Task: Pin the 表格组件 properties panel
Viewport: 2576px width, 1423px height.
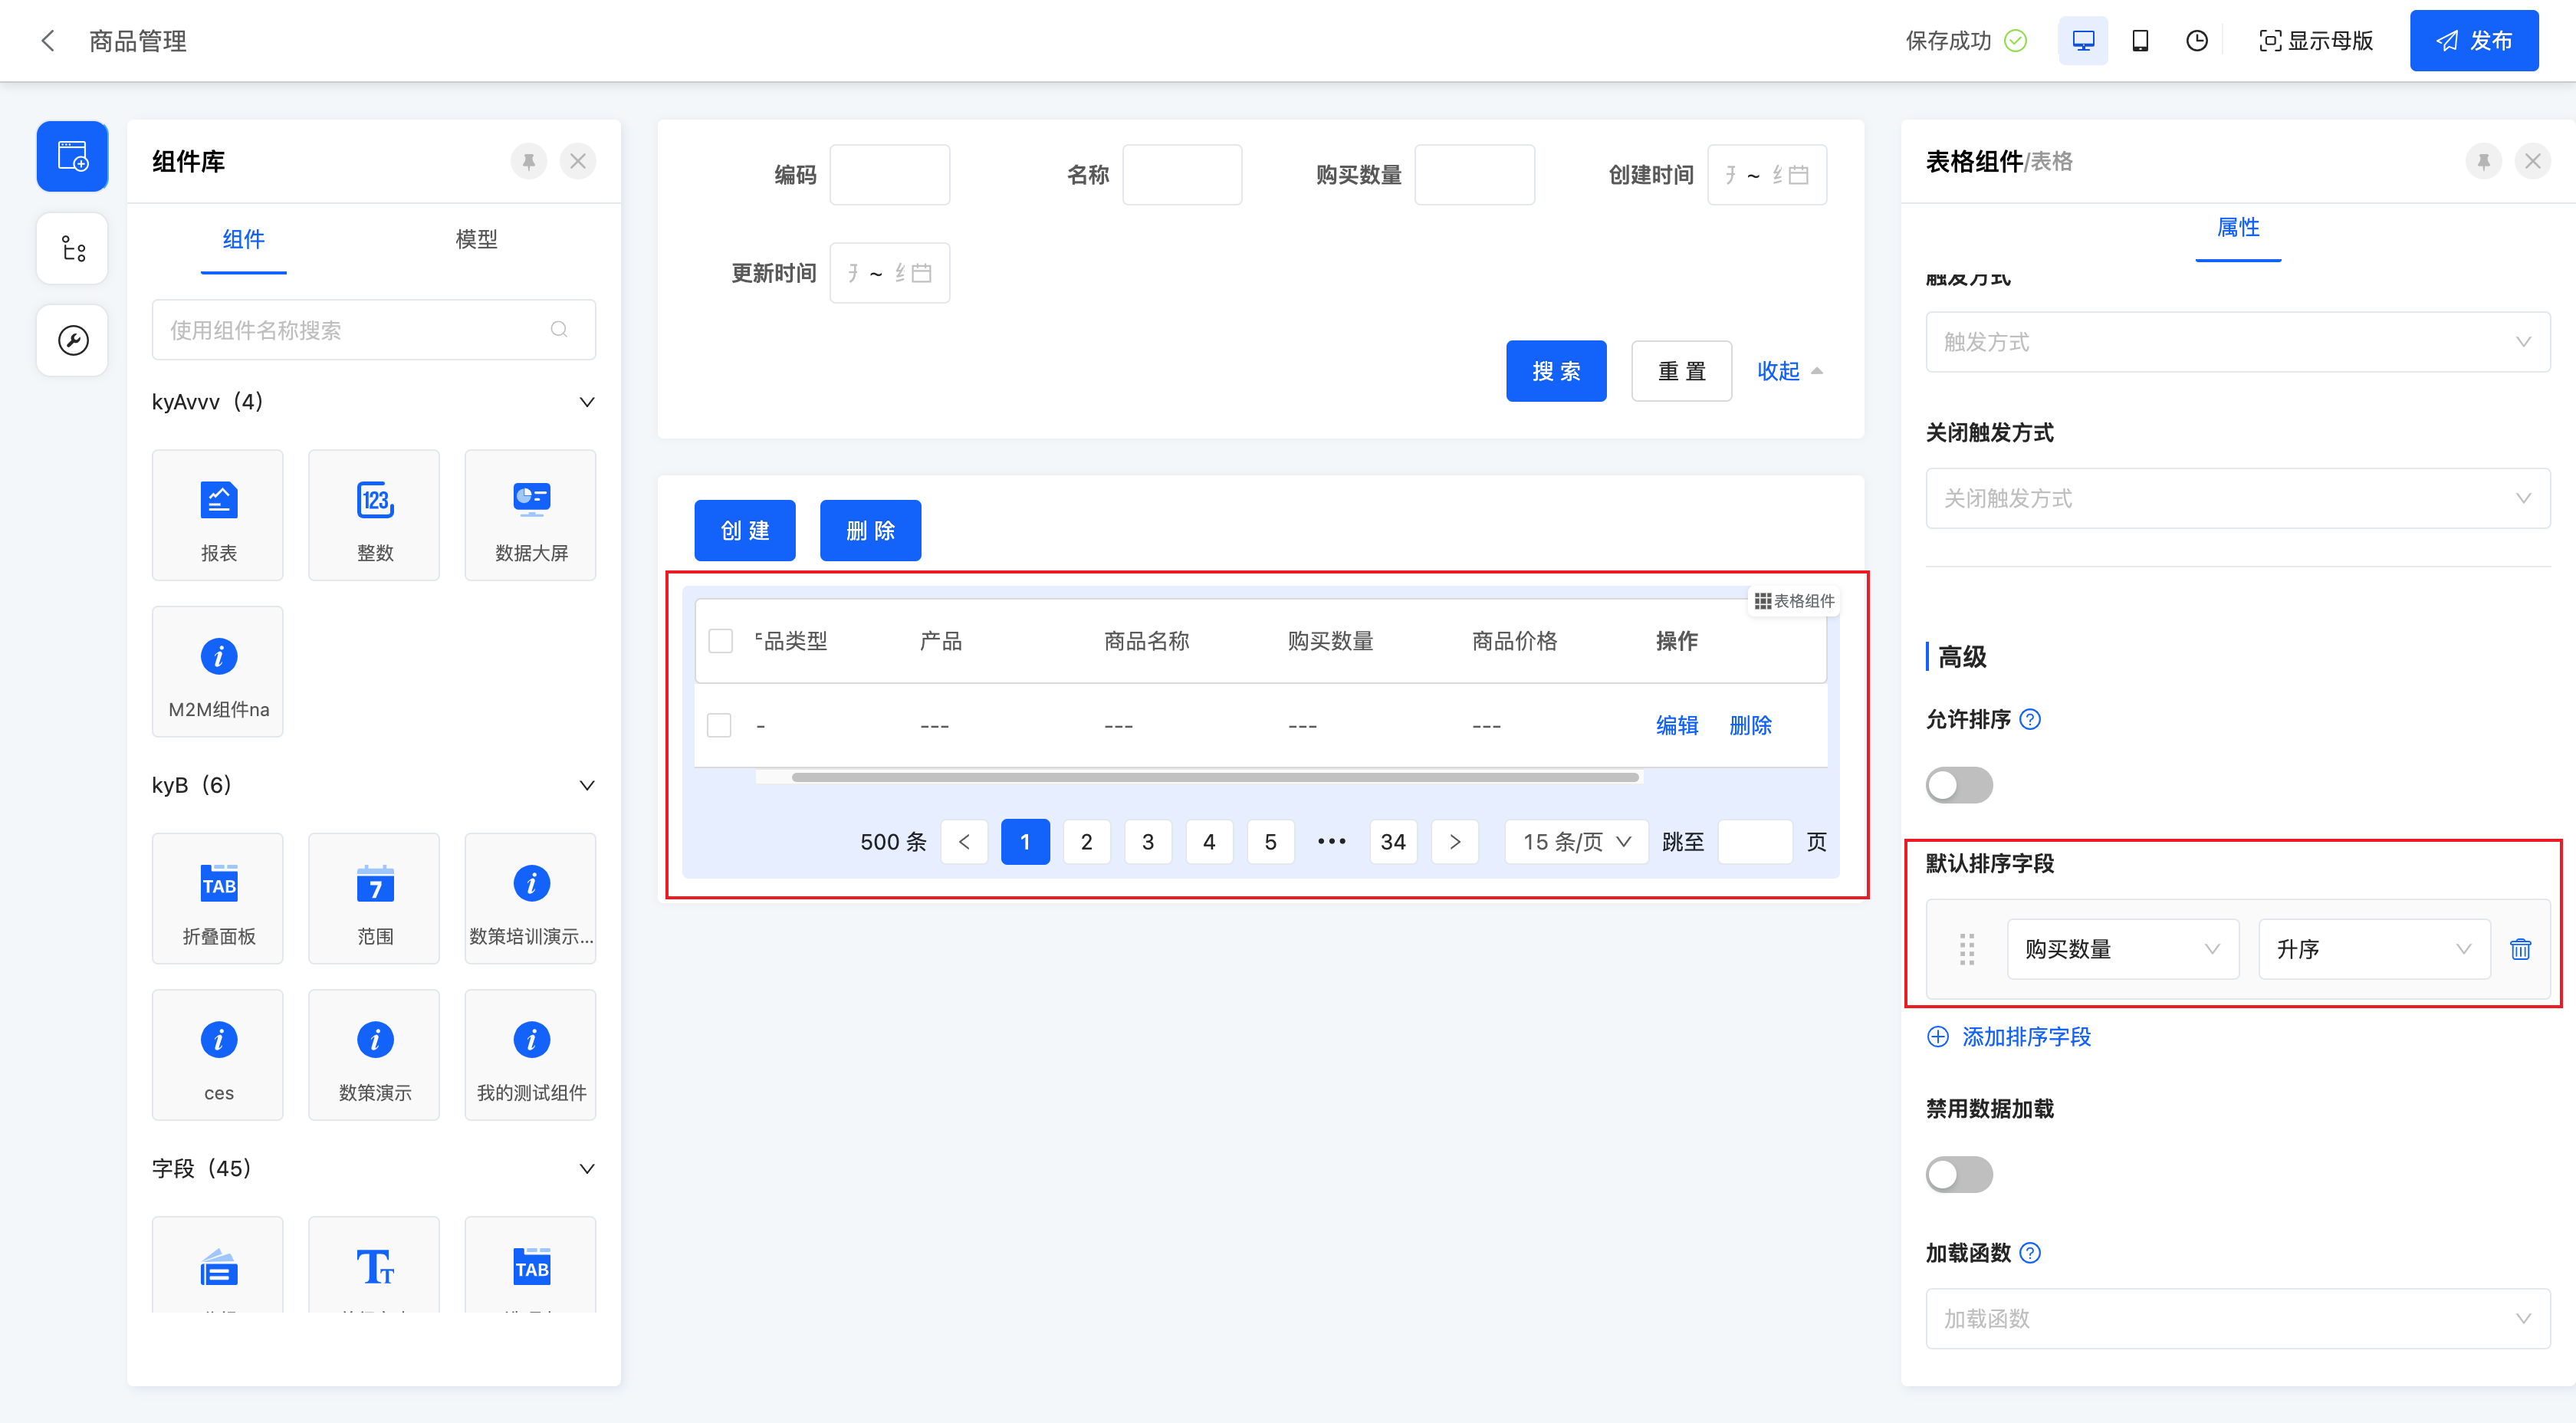Action: click(x=2484, y=161)
